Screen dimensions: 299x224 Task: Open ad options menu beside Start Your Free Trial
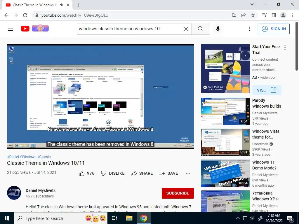click(285, 48)
